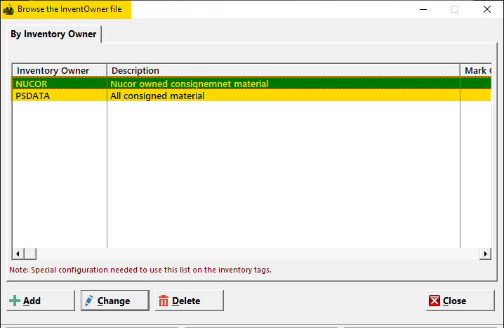Select the By Inventory Owner tab
Screen dimensions: 504x328
[53, 34]
